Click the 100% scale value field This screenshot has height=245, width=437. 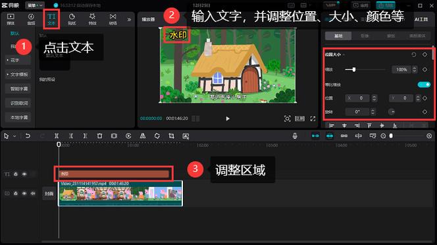[401, 69]
